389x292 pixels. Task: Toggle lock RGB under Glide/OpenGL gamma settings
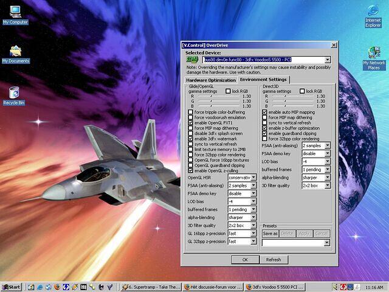coord(228,91)
